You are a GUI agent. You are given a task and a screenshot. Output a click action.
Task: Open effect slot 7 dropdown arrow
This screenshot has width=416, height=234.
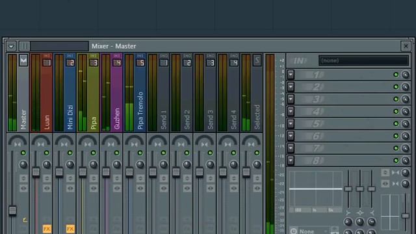[x=291, y=148]
